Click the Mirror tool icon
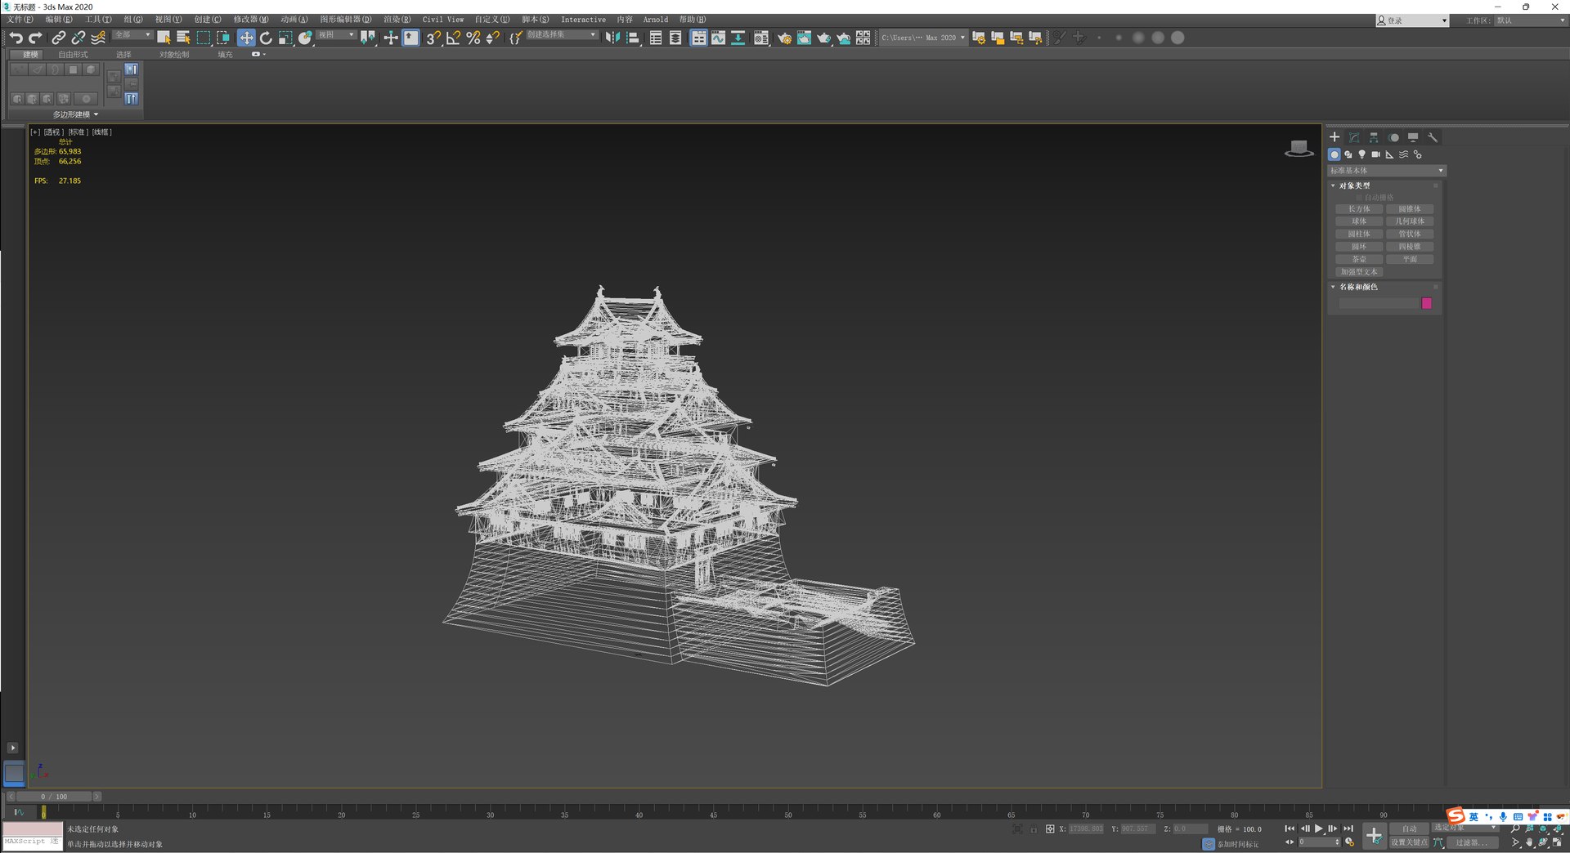The image size is (1570, 853). point(612,38)
